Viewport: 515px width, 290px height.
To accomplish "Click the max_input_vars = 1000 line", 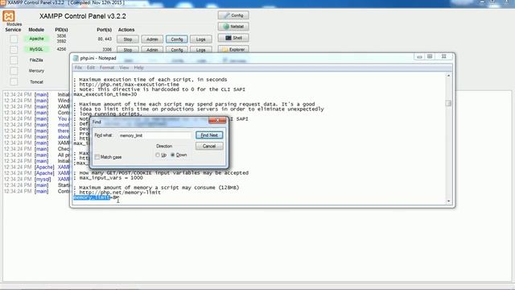I will [x=108, y=178].
